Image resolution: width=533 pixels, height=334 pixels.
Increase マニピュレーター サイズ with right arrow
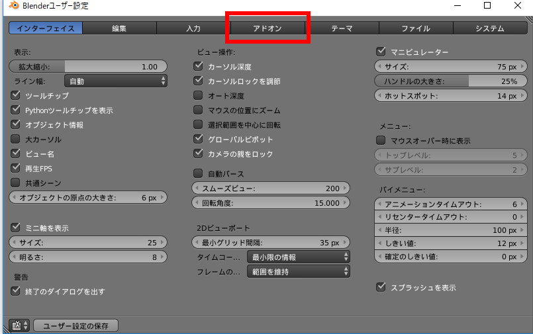[522, 67]
